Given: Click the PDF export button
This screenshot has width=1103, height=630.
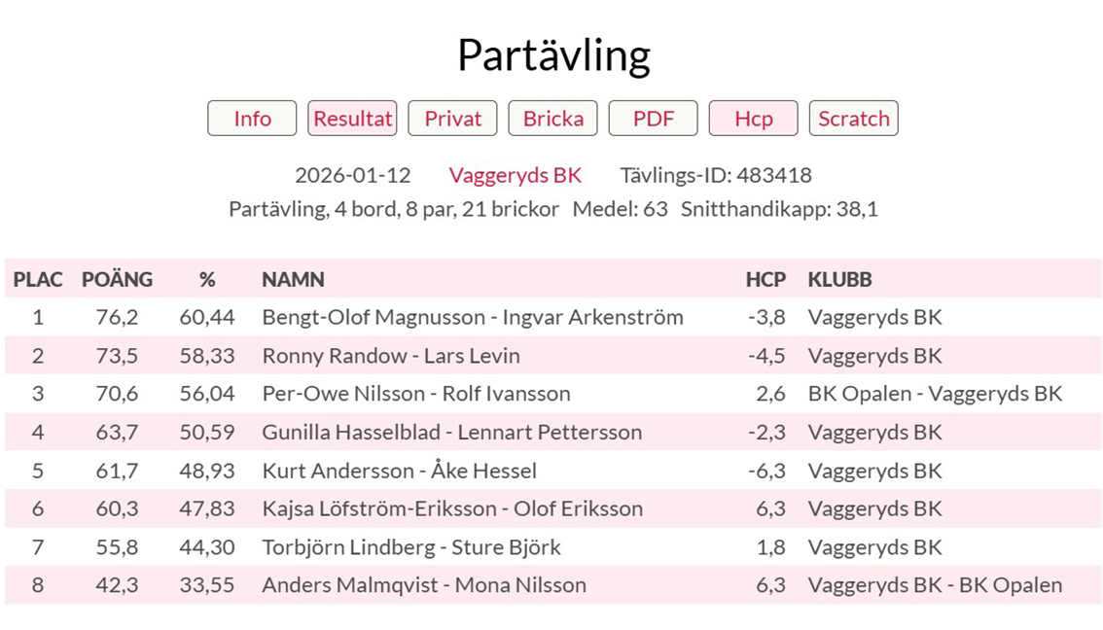Looking at the screenshot, I should point(653,119).
